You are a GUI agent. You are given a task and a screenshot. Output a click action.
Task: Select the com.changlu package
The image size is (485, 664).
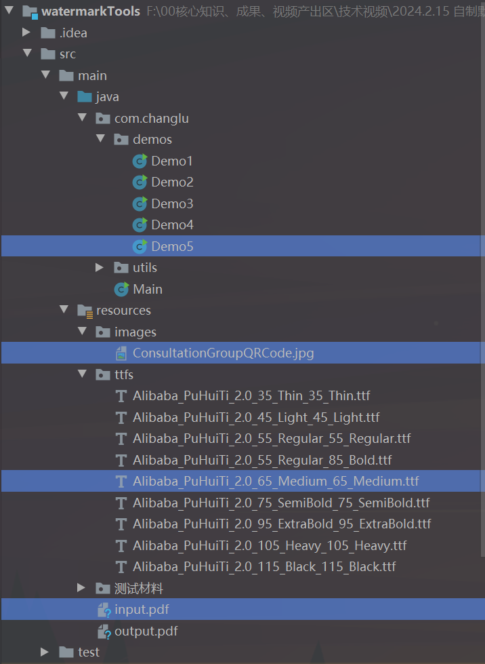coord(152,118)
